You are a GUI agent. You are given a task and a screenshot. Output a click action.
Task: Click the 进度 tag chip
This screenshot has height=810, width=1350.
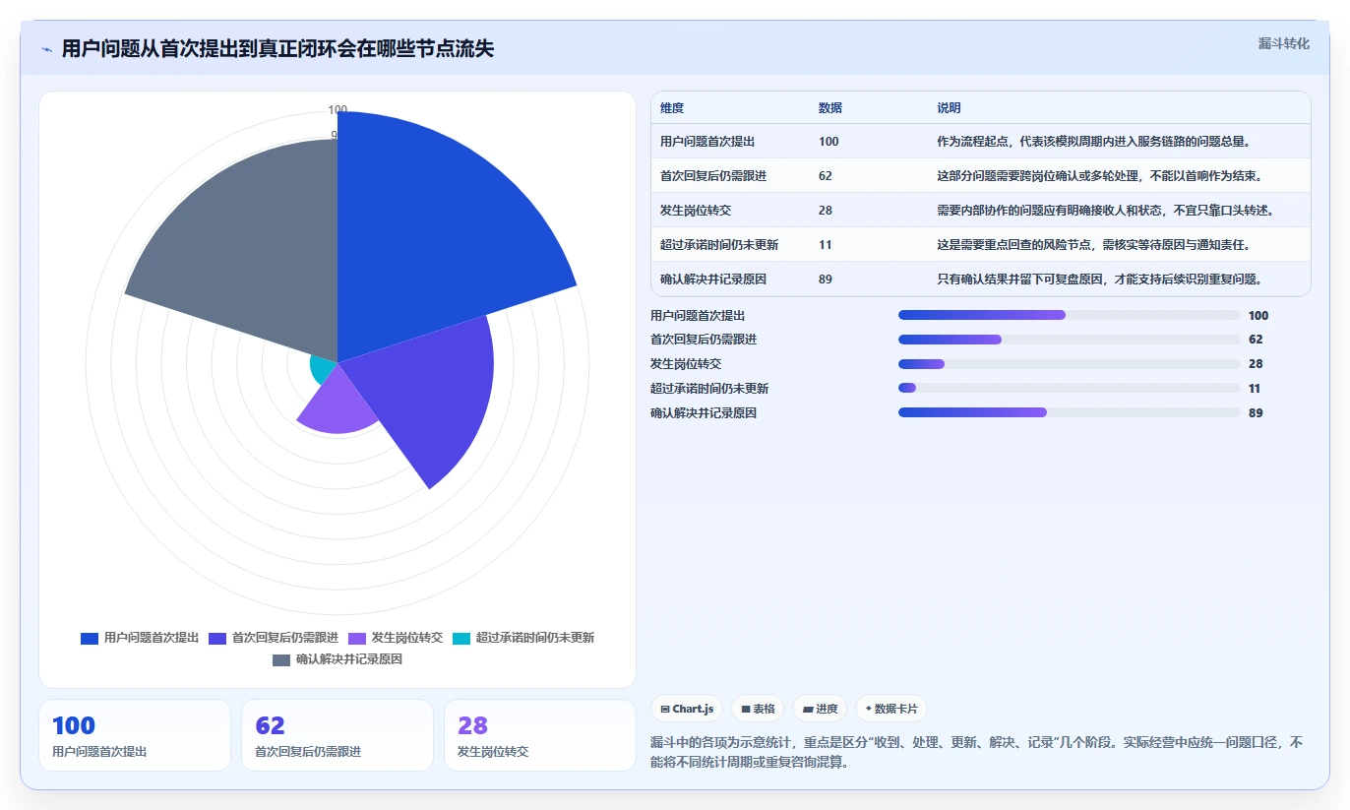820,709
